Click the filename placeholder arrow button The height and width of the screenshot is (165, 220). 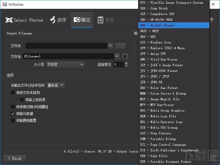(x=125, y=56)
